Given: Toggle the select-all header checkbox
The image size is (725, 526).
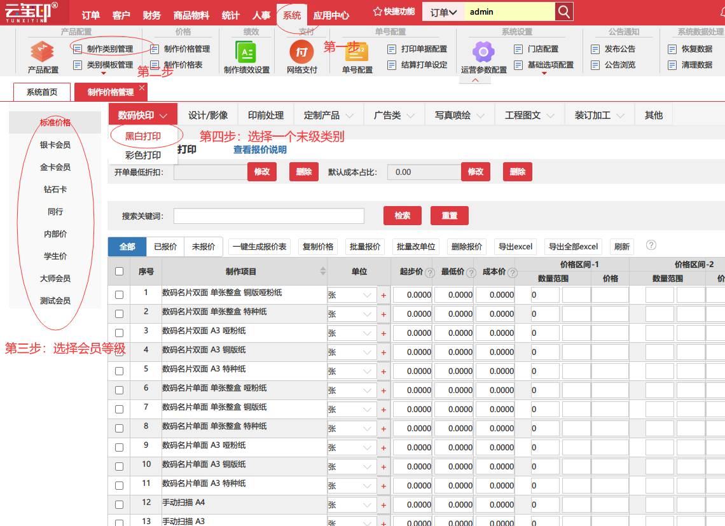Looking at the screenshot, I should click(x=120, y=271).
